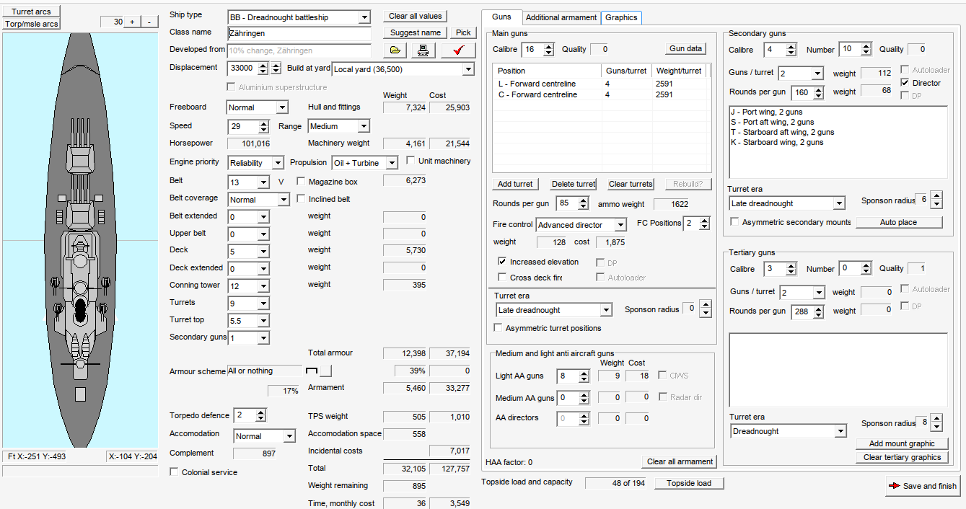This screenshot has width=966, height=509.
Task: Check the Colonial service box
Action: [174, 472]
